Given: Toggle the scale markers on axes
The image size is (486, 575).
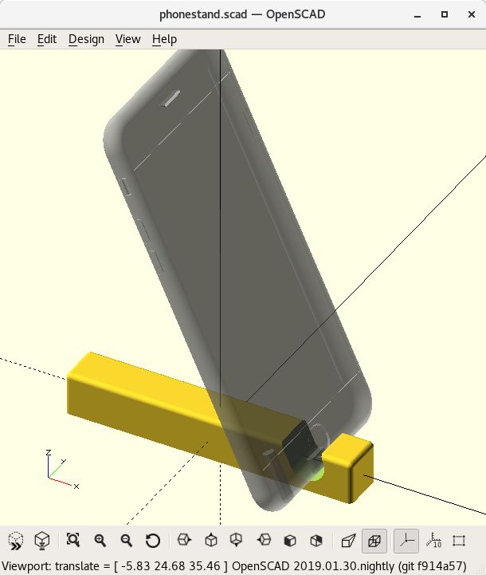Looking at the screenshot, I should [433, 541].
